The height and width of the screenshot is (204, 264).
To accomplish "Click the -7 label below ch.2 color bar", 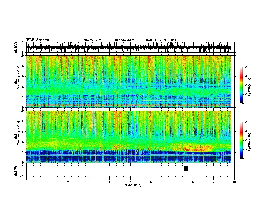I will [246, 159].
